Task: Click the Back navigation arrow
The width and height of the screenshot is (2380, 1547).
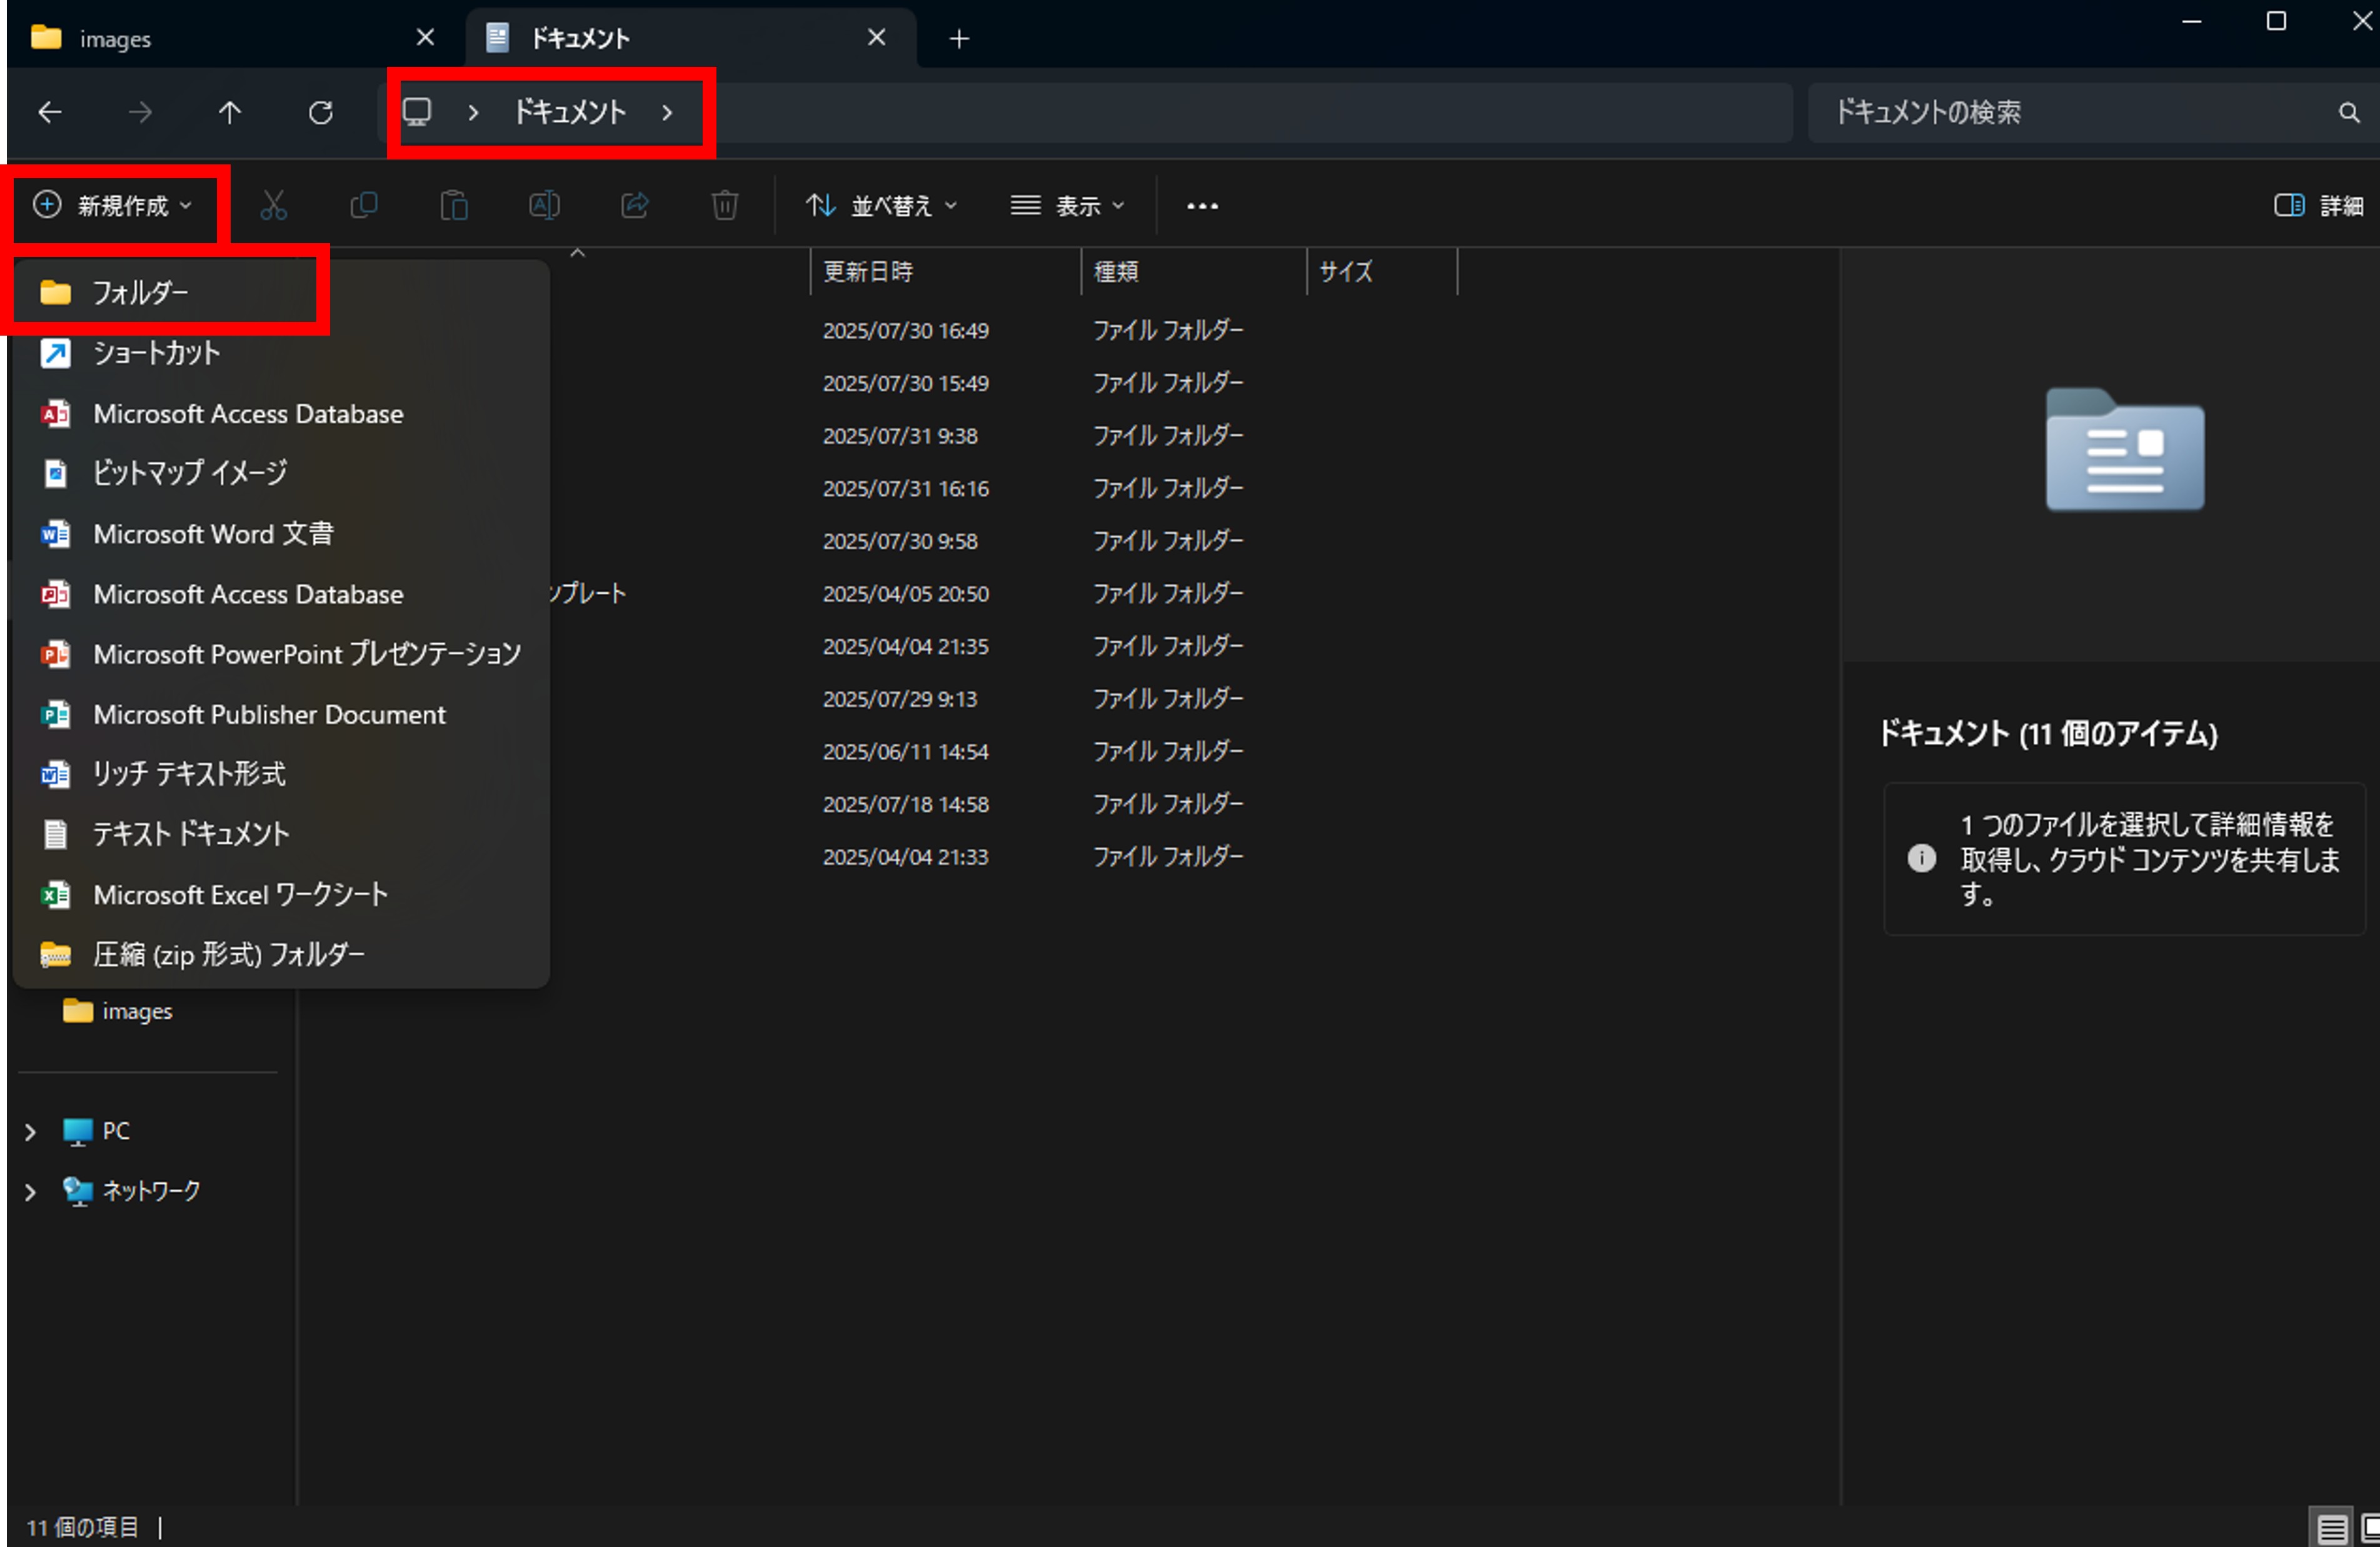Action: pyautogui.click(x=50, y=112)
